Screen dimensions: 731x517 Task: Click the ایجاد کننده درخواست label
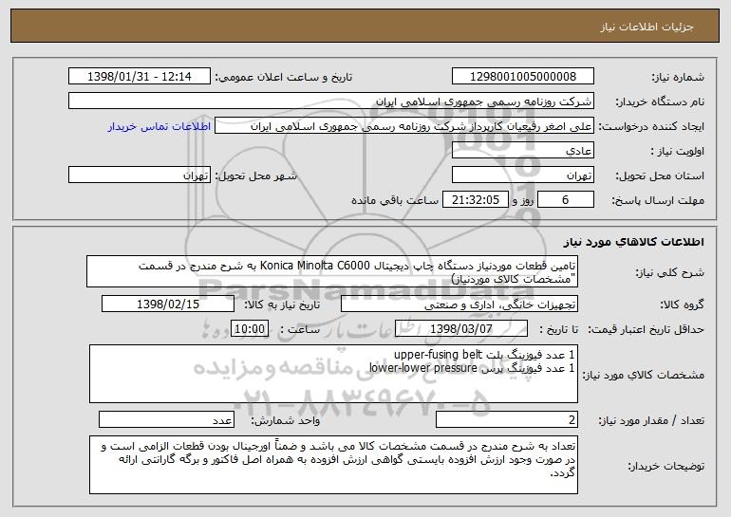651,126
